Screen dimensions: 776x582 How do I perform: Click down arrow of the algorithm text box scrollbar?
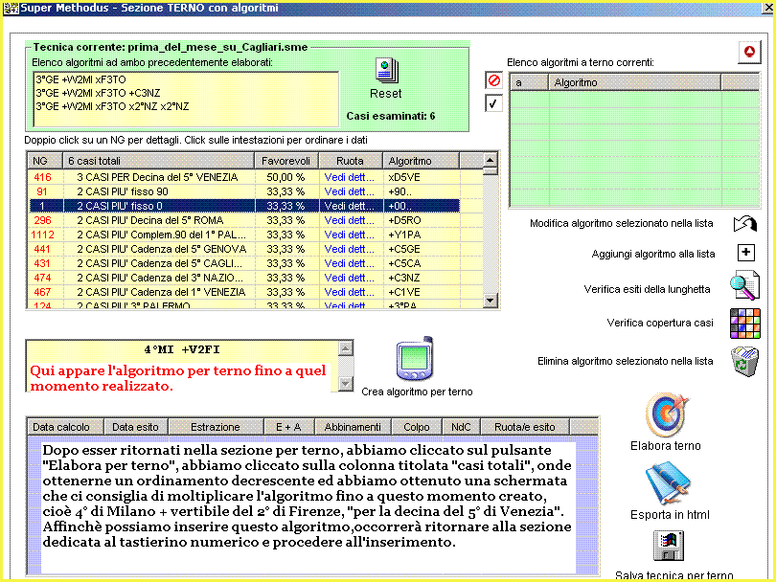coord(346,383)
